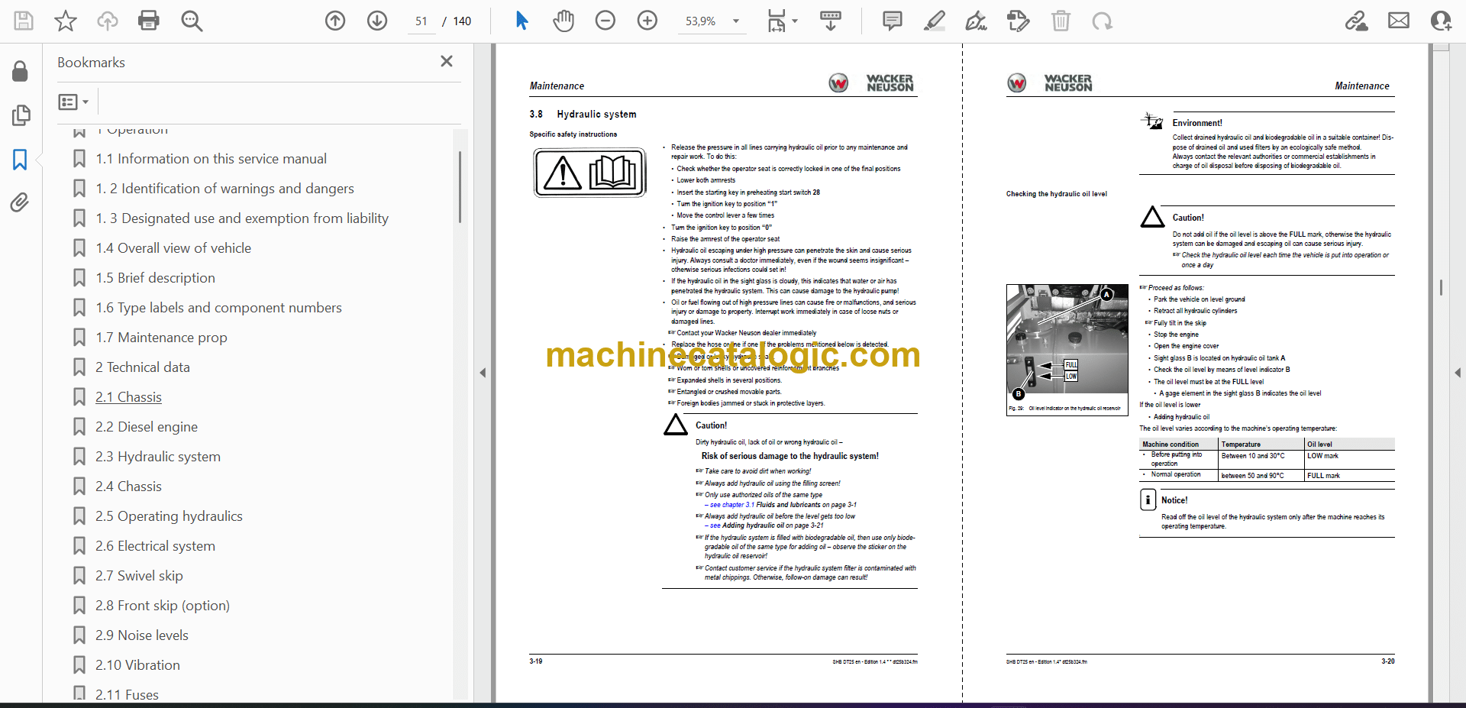Go to previous page arrow
This screenshot has width=1466, height=708.
point(335,21)
